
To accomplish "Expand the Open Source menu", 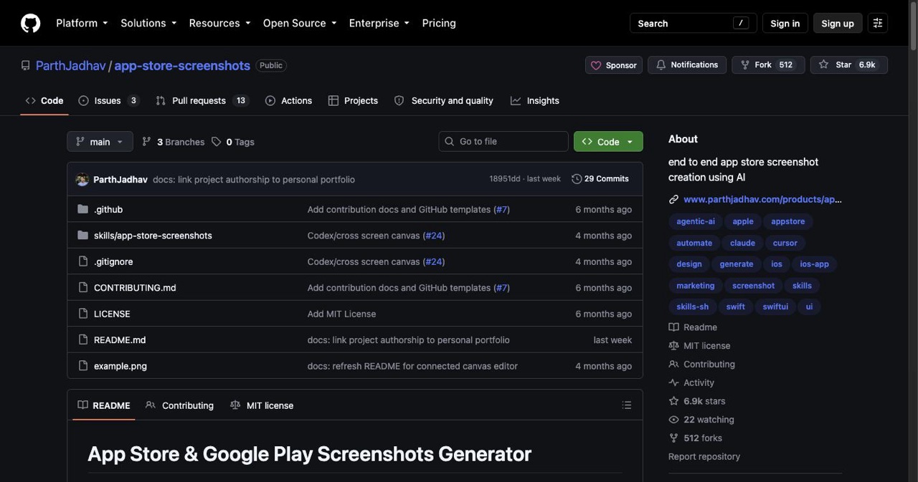I will (300, 23).
